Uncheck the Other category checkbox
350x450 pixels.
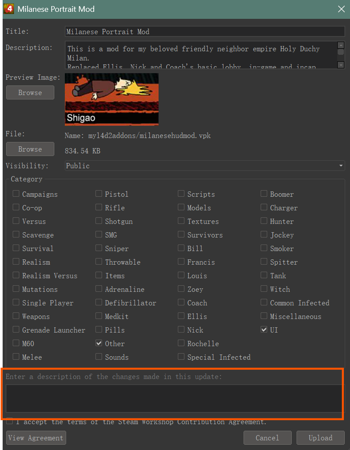(99, 343)
